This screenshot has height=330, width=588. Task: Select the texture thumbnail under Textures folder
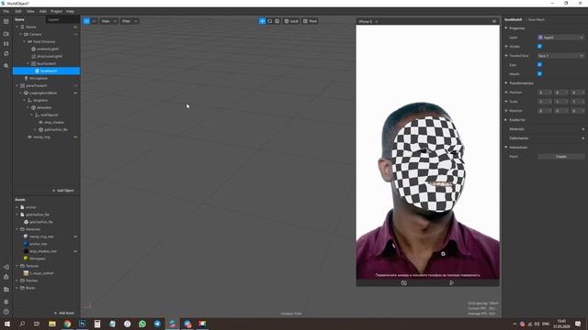26,273
